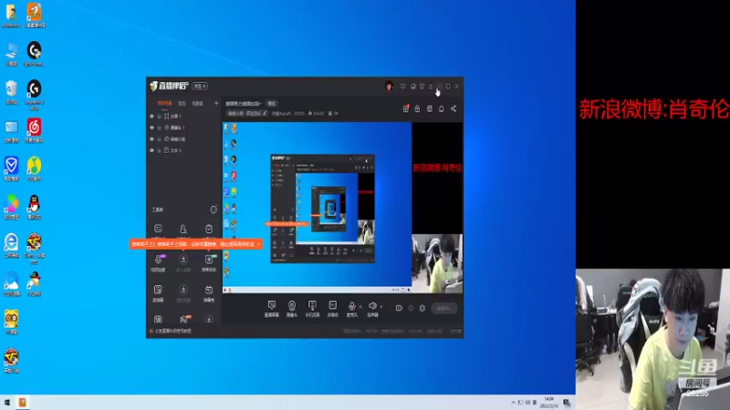The width and height of the screenshot is (730, 410).
Task: Open streaming settings via the hexagon gear icon
Action: tap(422, 308)
